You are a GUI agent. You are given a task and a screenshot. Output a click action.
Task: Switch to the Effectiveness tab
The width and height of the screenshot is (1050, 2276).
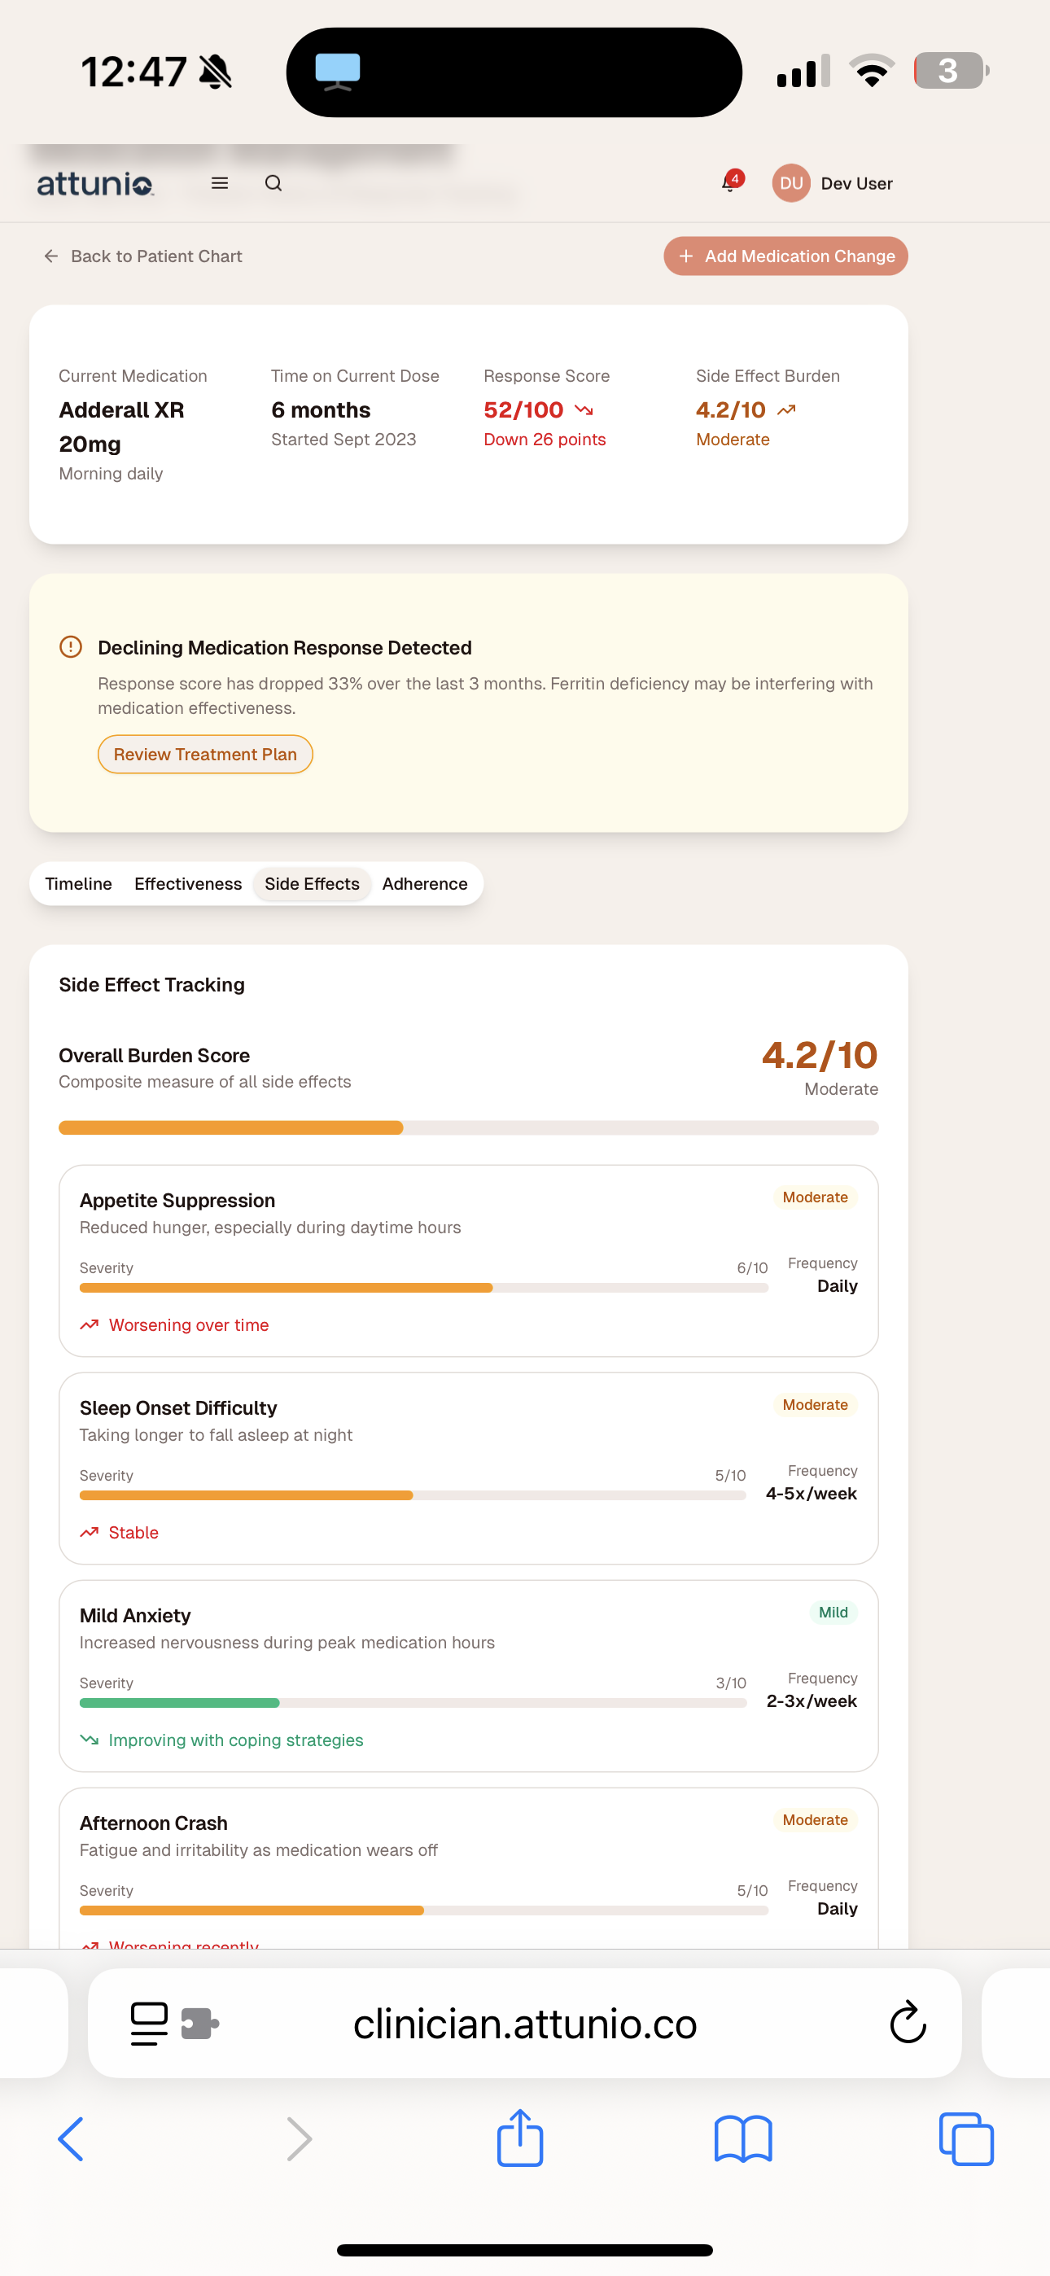(x=187, y=883)
